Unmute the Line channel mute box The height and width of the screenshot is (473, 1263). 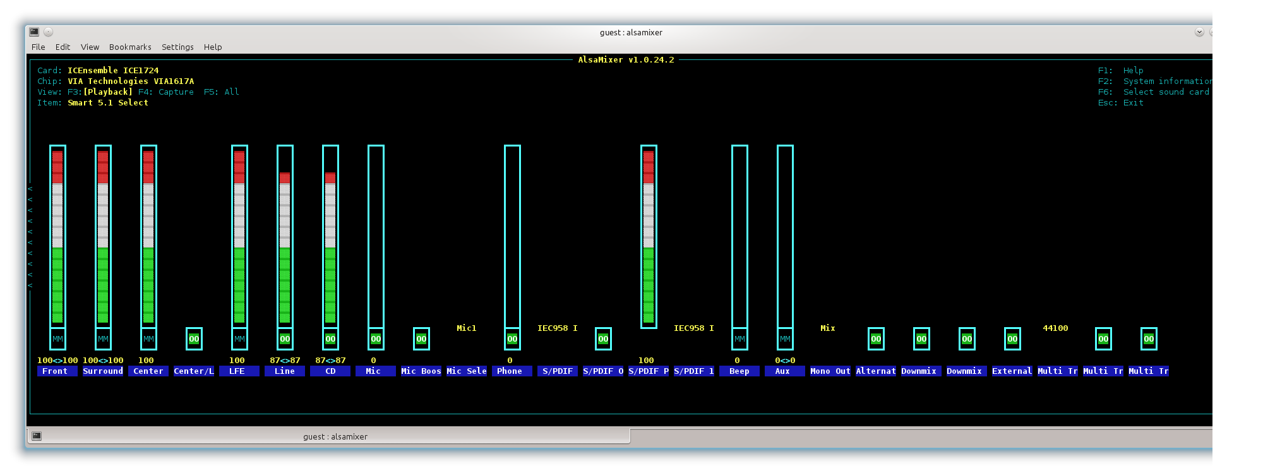click(285, 339)
